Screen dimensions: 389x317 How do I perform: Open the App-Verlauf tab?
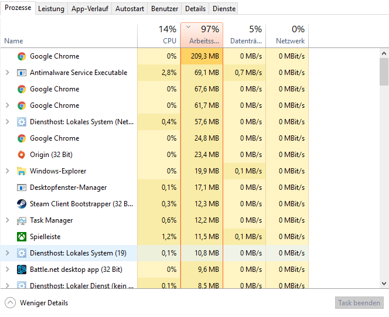pos(90,9)
